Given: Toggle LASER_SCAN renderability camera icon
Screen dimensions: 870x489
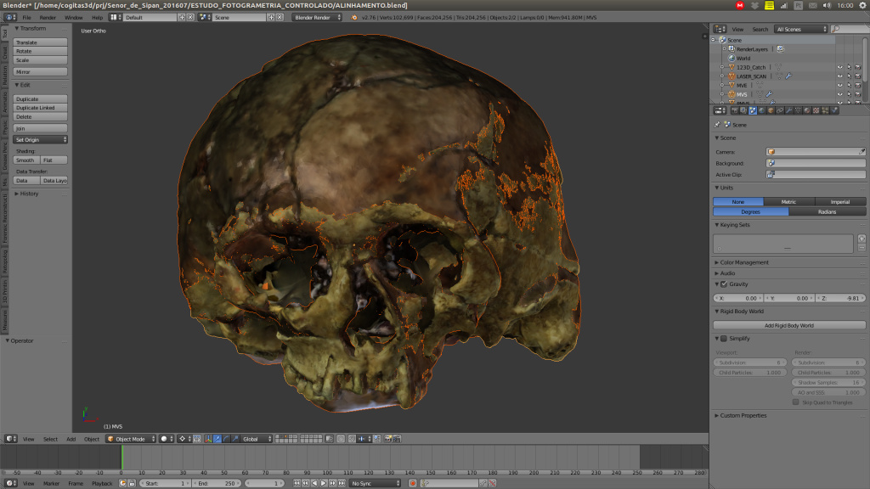Looking at the screenshot, I should 858,76.
